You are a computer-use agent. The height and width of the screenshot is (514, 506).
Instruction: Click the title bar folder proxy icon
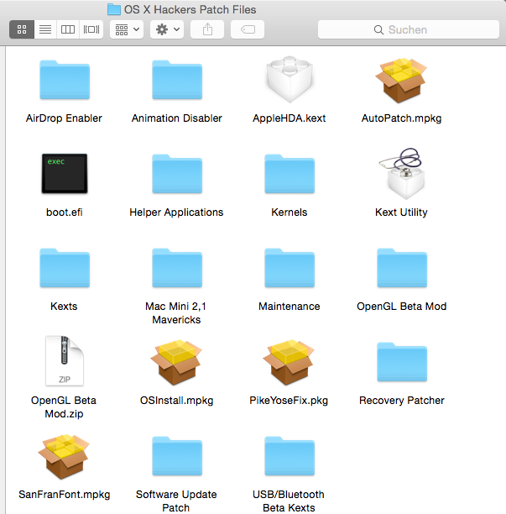pos(114,9)
